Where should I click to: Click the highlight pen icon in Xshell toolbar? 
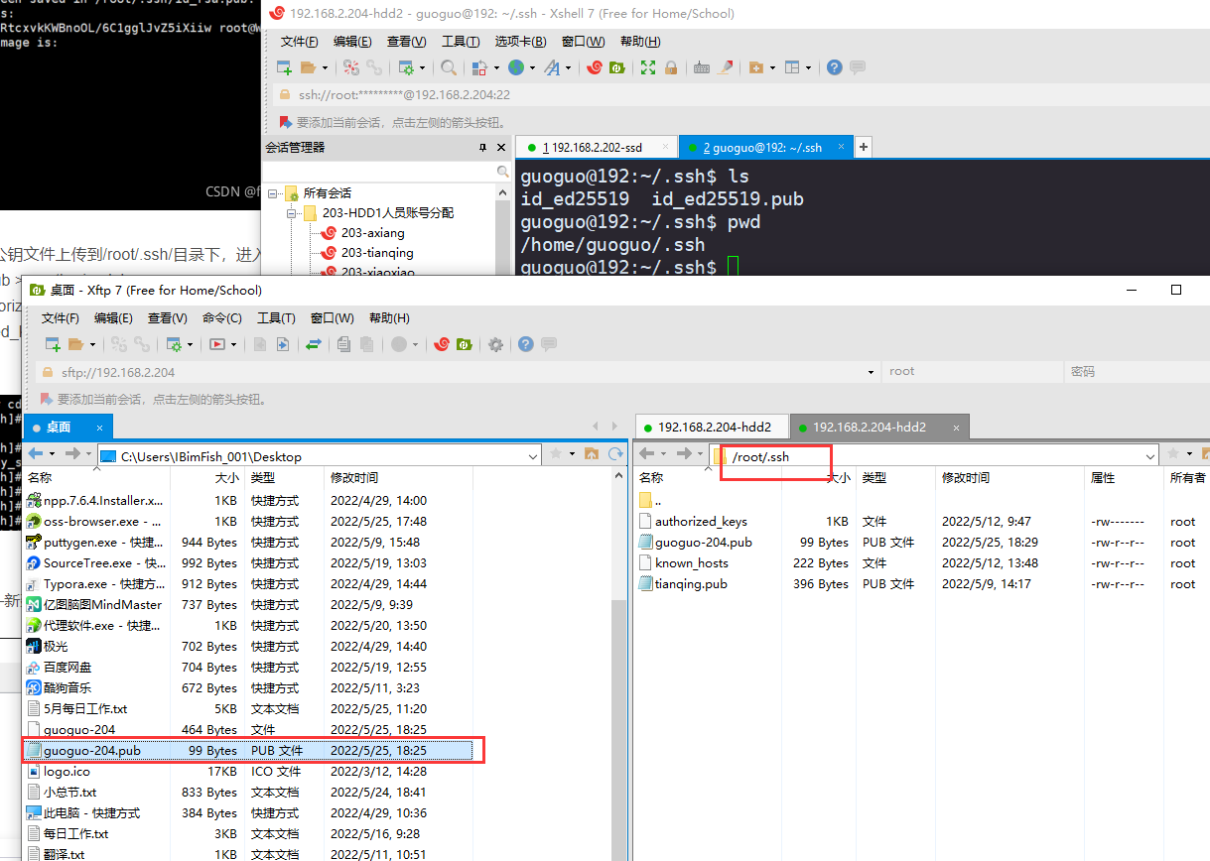[726, 67]
